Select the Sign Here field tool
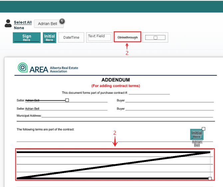This screenshot has width=223, height=187. (x=27, y=38)
